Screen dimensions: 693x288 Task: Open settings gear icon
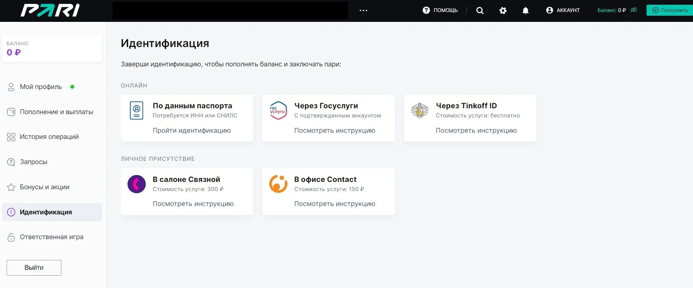[503, 11]
